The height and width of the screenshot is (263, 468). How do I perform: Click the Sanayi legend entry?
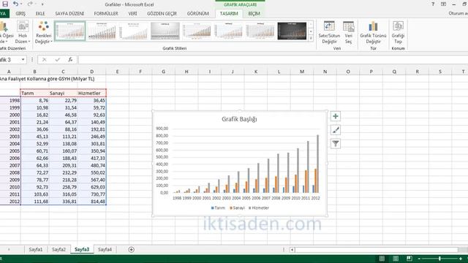coord(237,207)
